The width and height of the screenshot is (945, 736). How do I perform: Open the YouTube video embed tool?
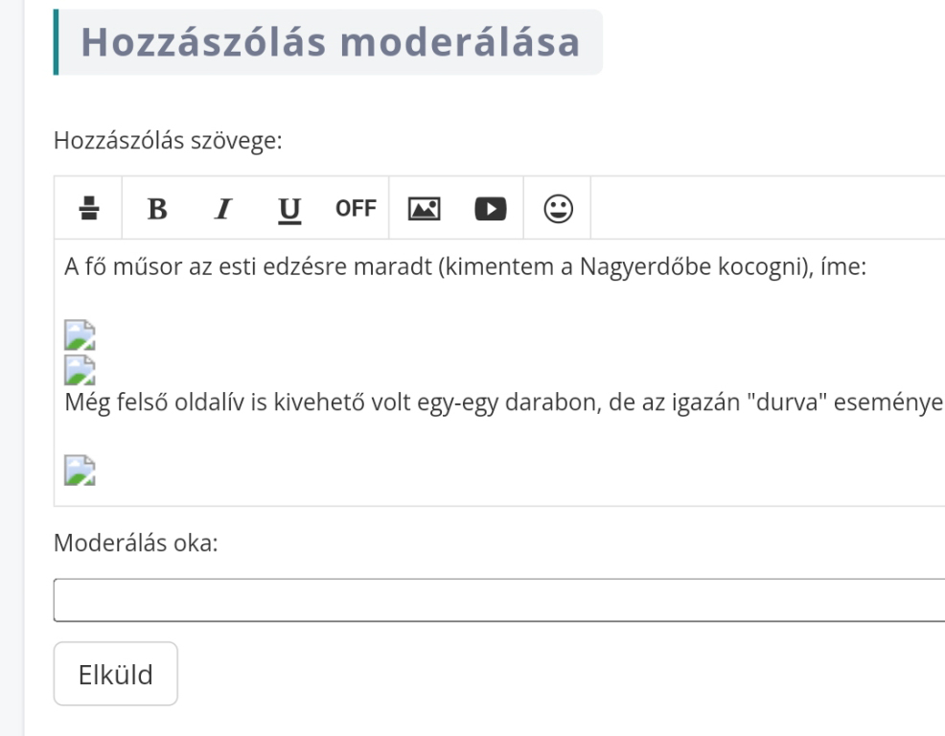489,207
